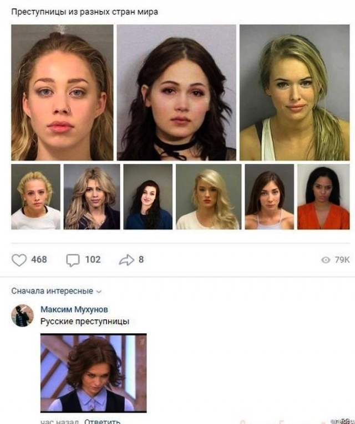This screenshot has width=355, height=424.
Task: Open Максим Мухунов's avatar picture
Action: point(23,316)
